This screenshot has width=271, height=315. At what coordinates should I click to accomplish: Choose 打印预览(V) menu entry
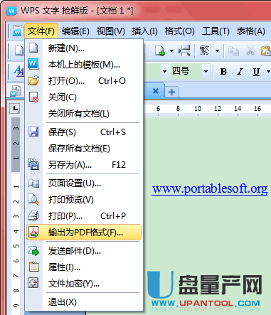coord(84,200)
